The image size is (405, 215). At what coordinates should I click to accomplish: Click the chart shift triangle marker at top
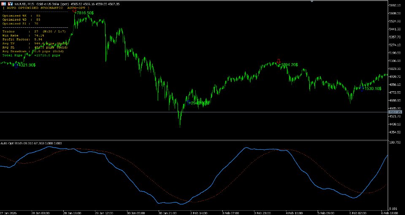[312, 1]
